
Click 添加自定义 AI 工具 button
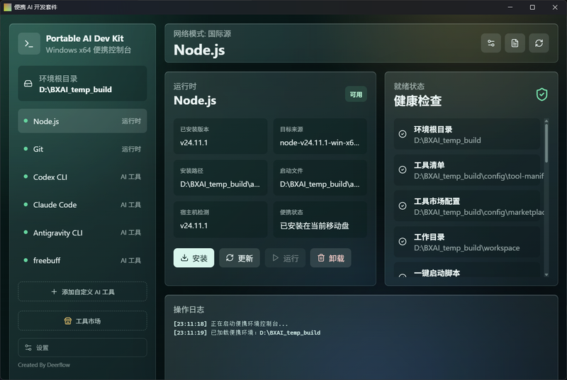pyautogui.click(x=82, y=291)
